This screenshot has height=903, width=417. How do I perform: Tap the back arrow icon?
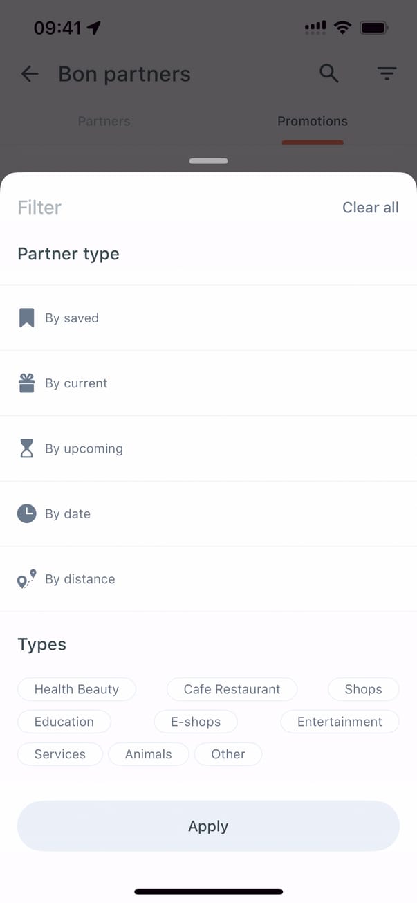(30, 74)
